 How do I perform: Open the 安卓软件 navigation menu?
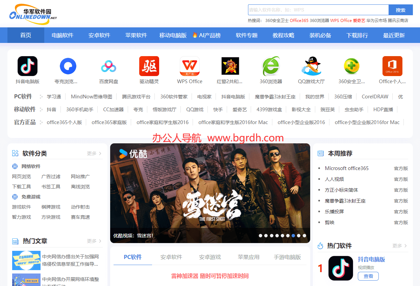[99, 35]
